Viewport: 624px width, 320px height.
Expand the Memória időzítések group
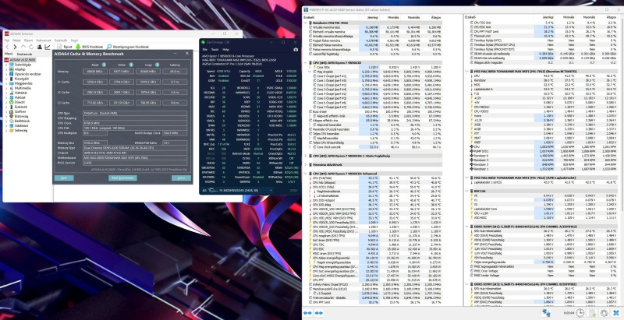[x=306, y=164]
